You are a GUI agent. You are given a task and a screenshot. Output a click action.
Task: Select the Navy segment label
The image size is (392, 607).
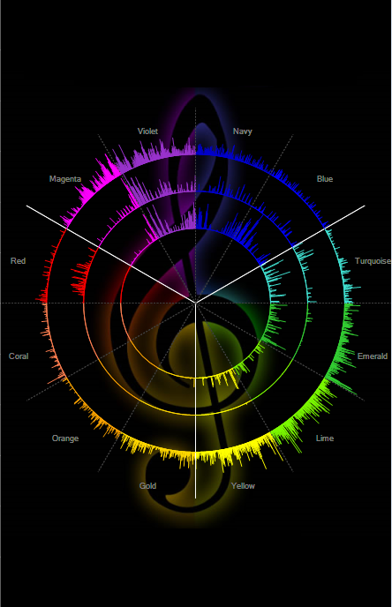coord(243,131)
